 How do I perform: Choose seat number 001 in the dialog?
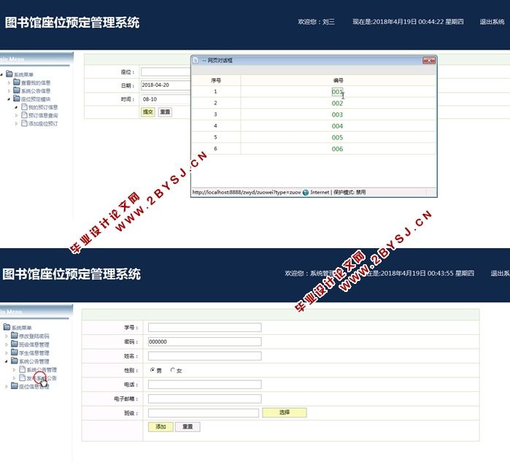337,92
